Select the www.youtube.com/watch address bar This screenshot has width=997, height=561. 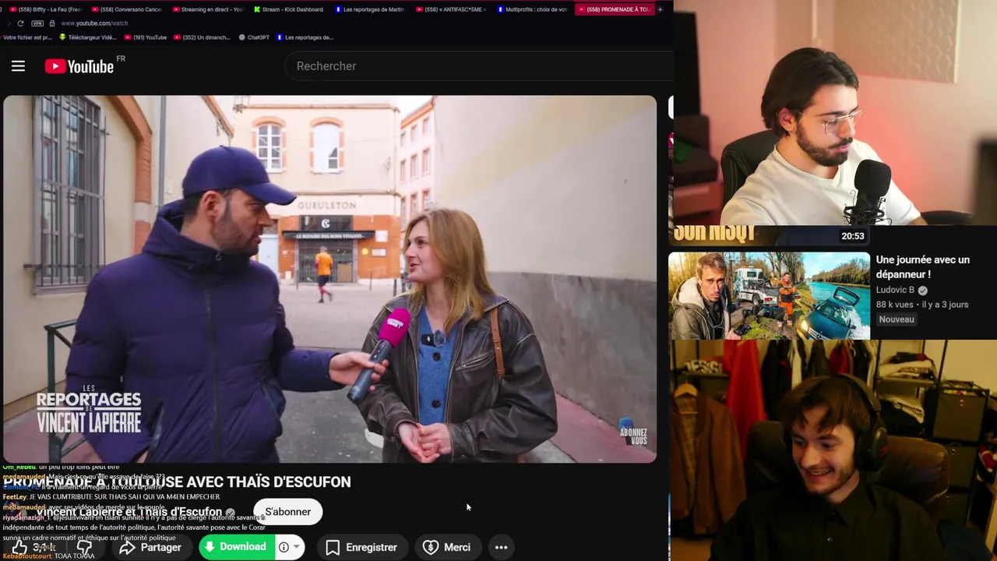point(94,23)
